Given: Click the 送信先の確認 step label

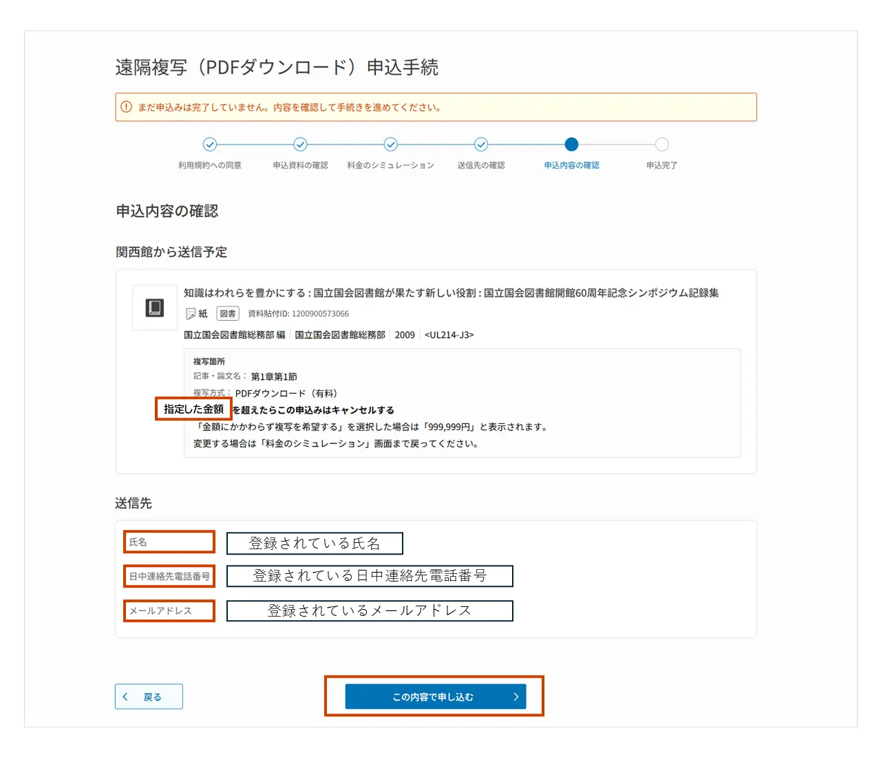Looking at the screenshot, I should tap(481, 165).
